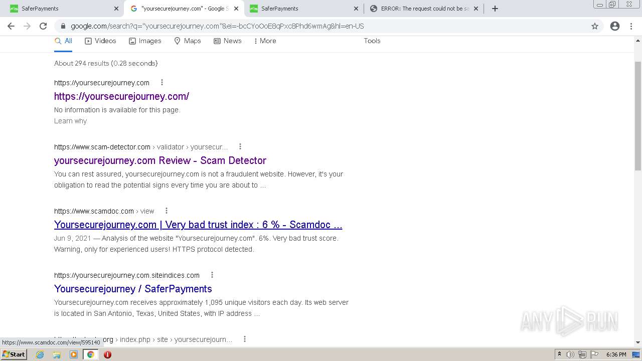Image resolution: width=642 pixels, height=361 pixels.
Task: Open the Action Center flag tray icon
Action: click(594, 354)
